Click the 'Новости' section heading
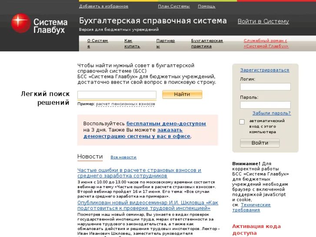Screen dimensions: 316x237 tap(90, 157)
